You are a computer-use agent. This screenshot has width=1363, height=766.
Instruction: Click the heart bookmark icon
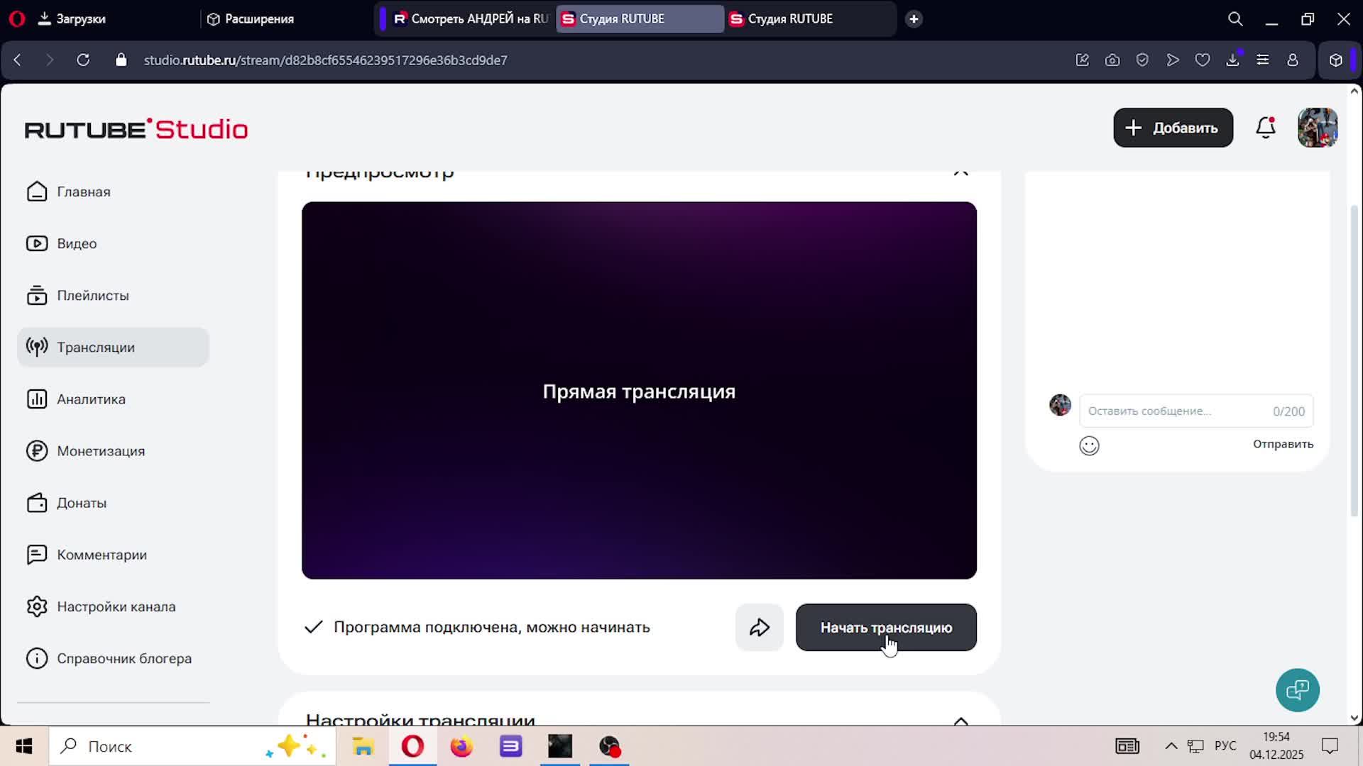point(1203,60)
